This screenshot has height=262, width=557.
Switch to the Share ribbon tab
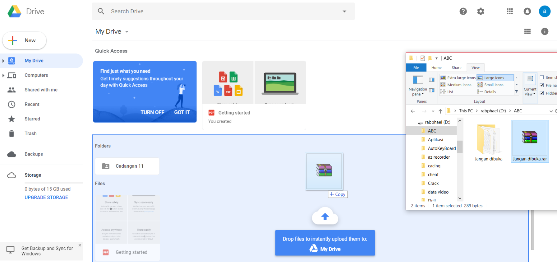[457, 68]
